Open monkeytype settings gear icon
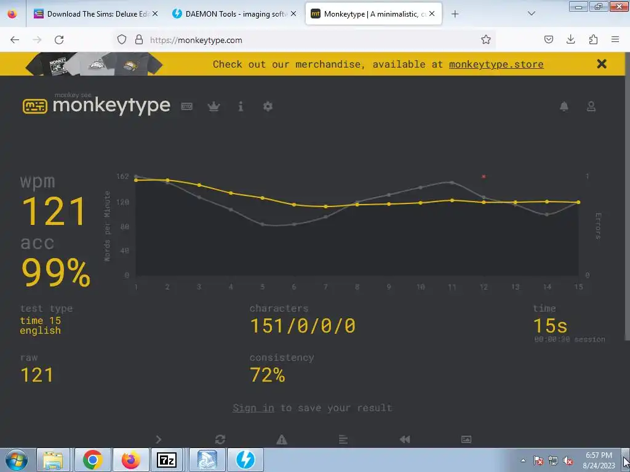Viewport: 630px width, 472px height. tap(268, 106)
